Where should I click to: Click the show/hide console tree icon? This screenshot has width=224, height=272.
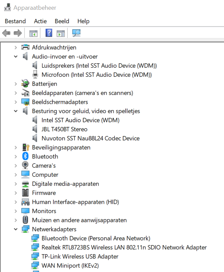click(x=33, y=33)
